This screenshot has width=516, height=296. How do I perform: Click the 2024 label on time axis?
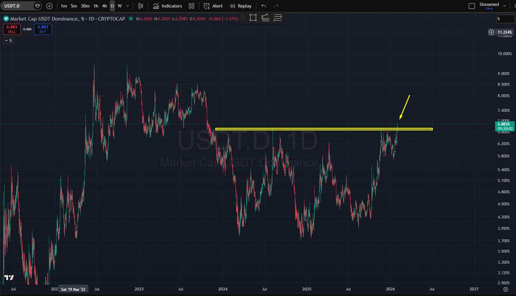223,290
